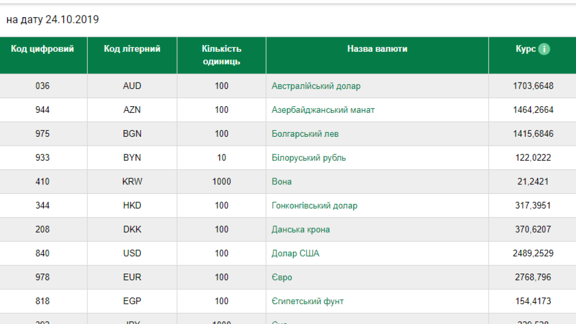The image size is (576, 324).
Task: Click the Вона currency link
Action: (x=281, y=181)
